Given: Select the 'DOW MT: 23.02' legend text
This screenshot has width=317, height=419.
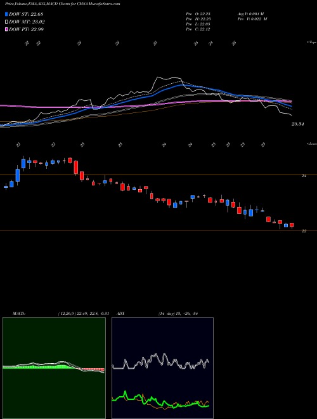Looking at the screenshot, I should pos(27,22).
